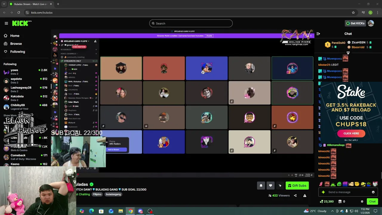Click Disable streamer mode in the stream
The image size is (382, 215).
pyautogui.click(x=209, y=36)
